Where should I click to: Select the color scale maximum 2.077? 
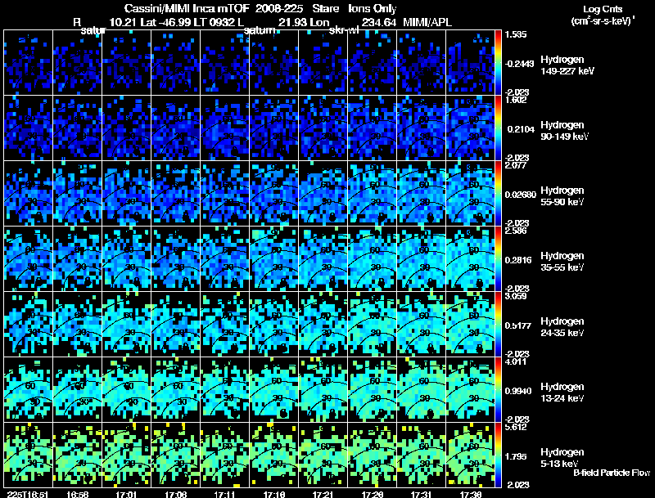click(516, 165)
